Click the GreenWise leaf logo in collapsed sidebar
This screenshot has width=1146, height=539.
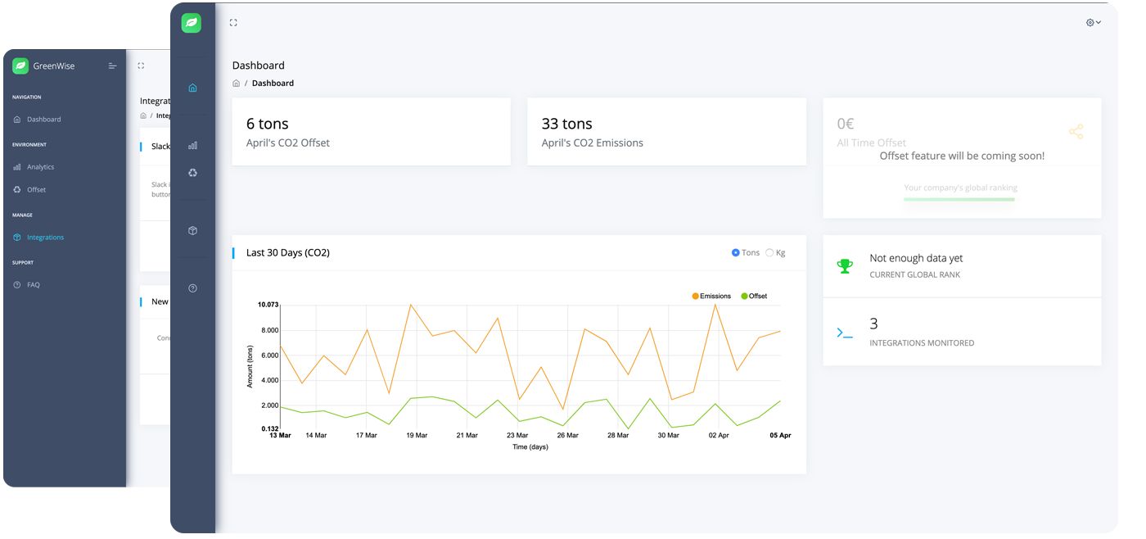coord(192,23)
